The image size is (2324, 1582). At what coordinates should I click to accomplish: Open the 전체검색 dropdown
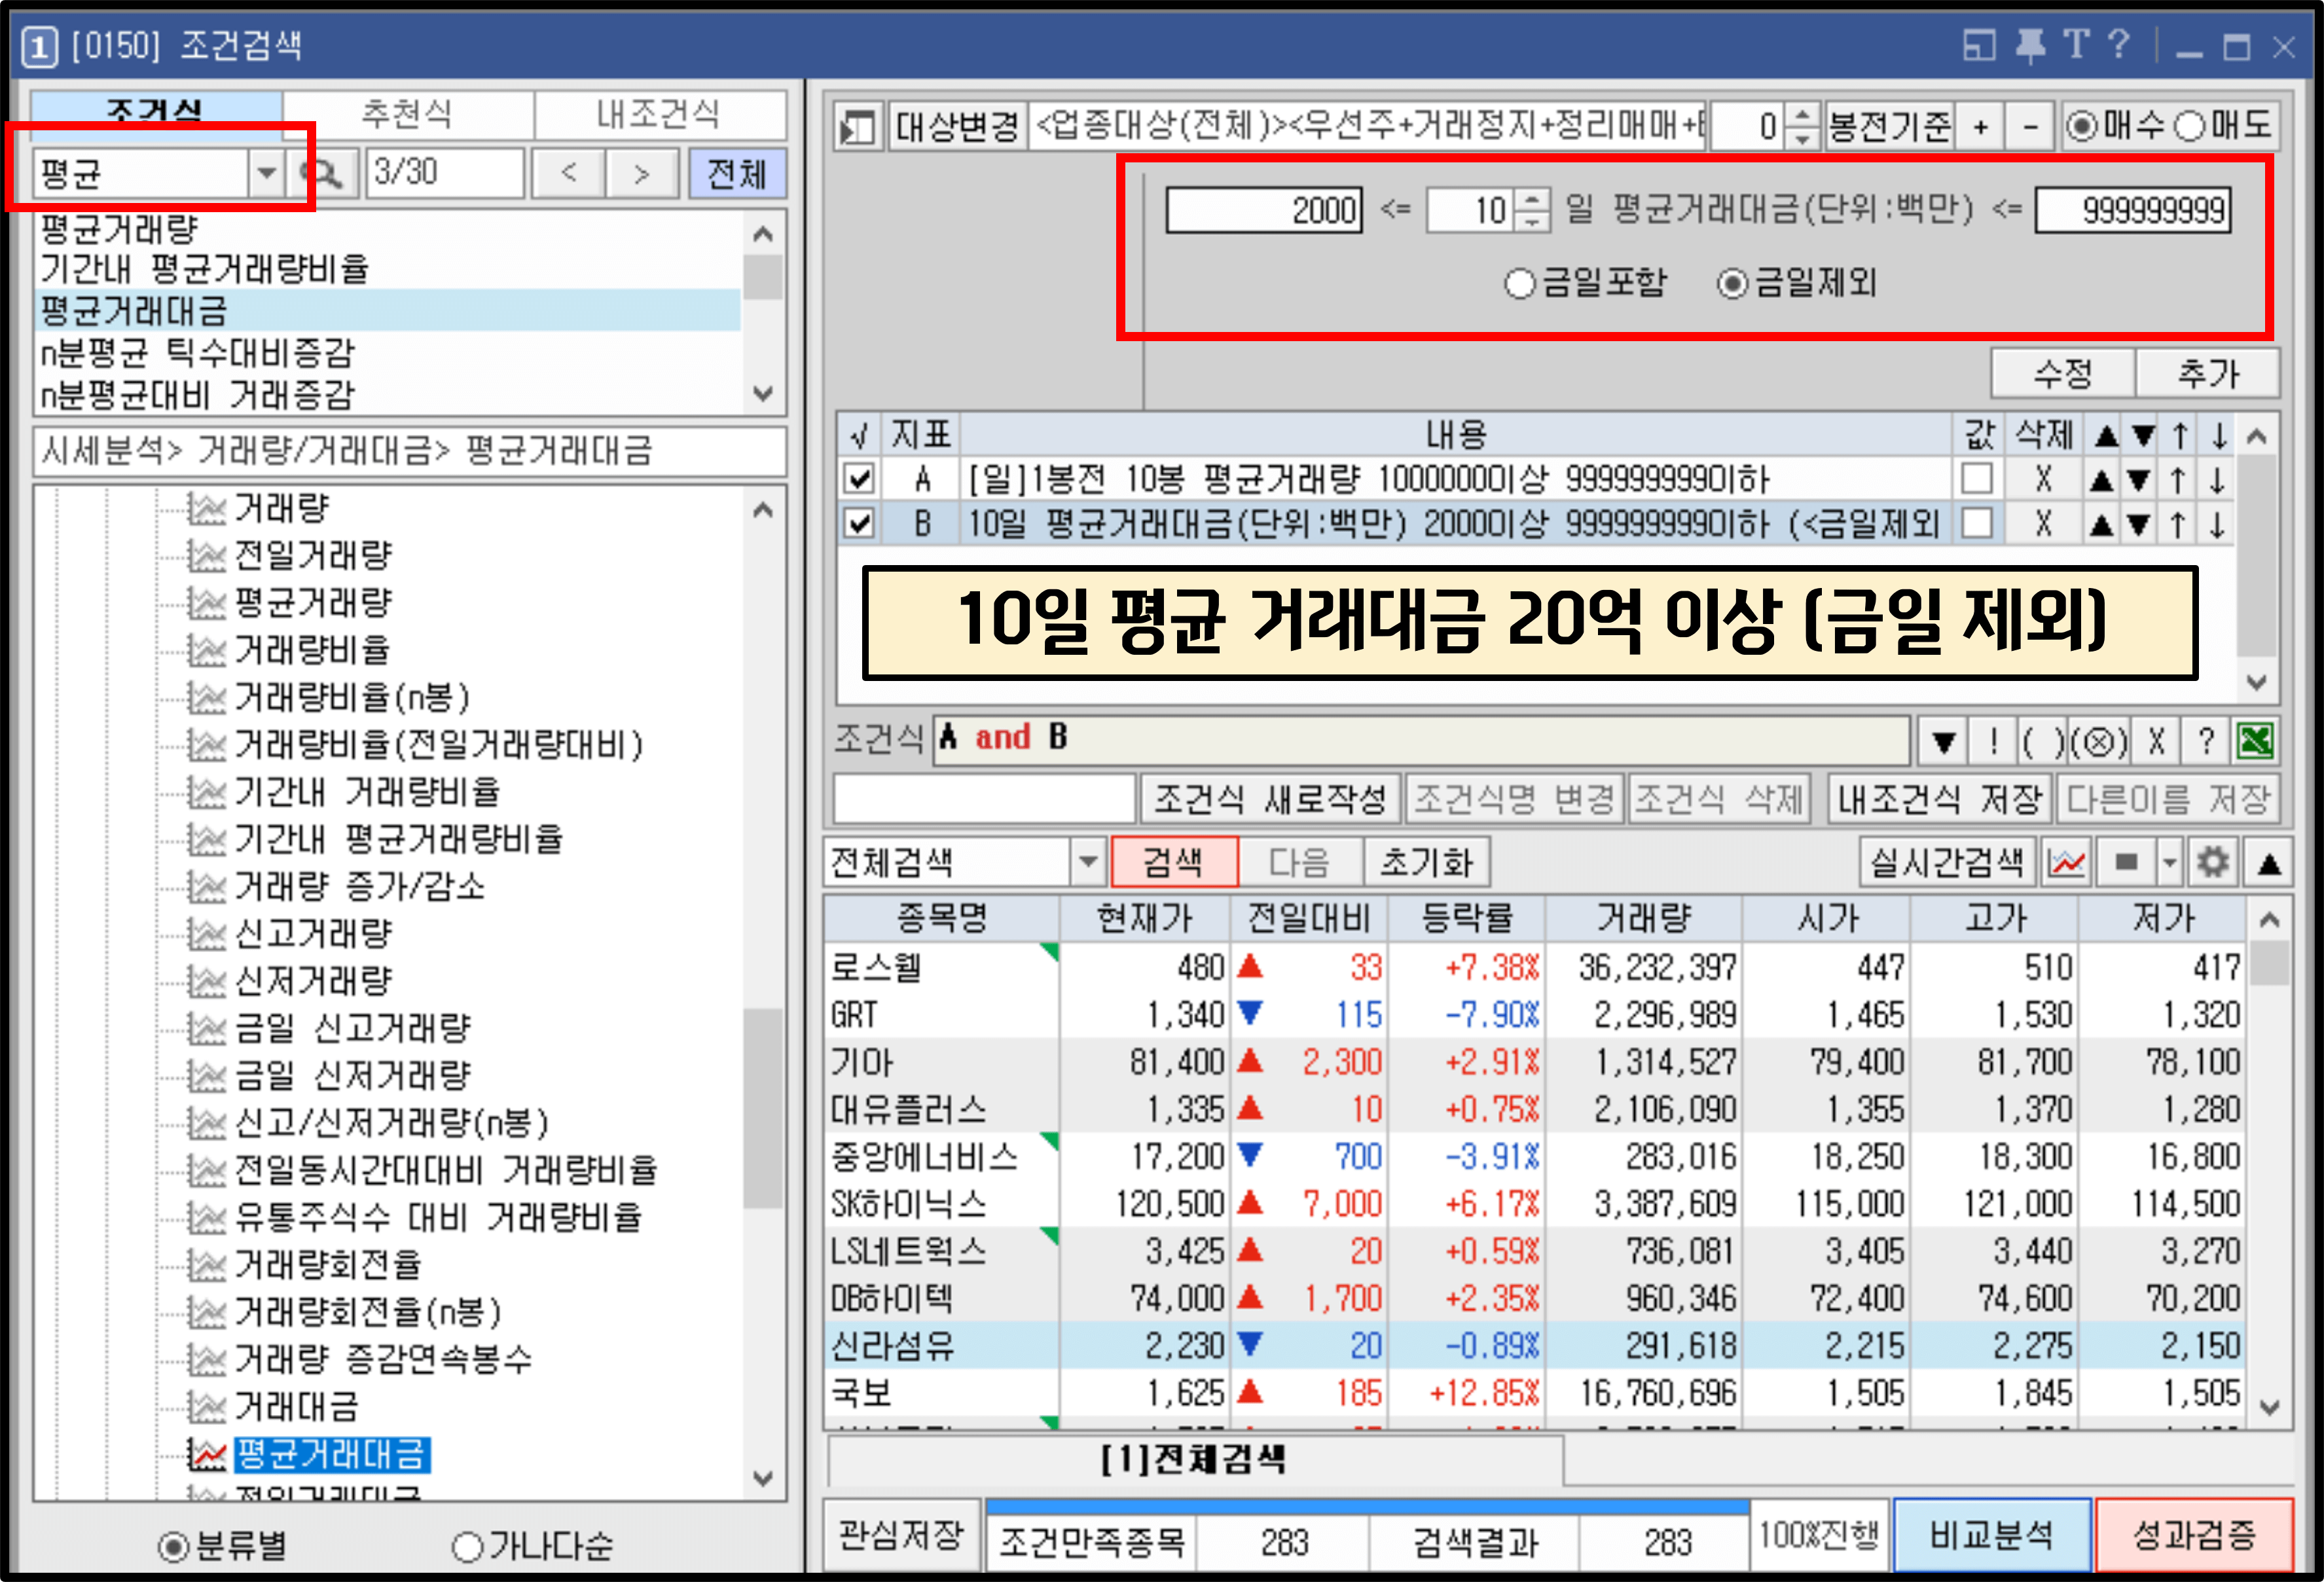[1087, 861]
